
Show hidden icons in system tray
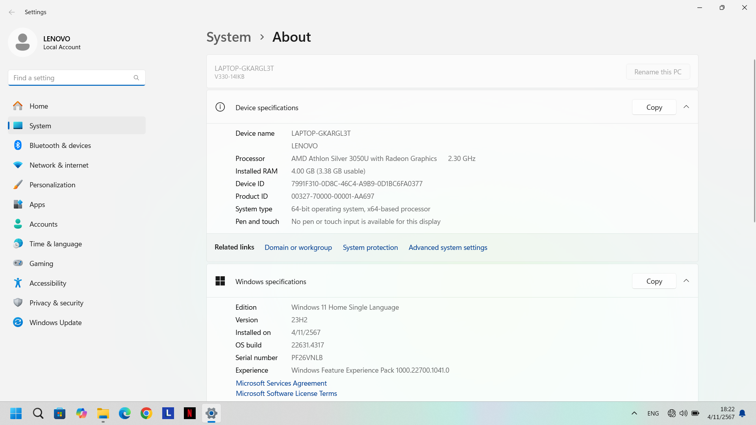pyautogui.click(x=634, y=413)
